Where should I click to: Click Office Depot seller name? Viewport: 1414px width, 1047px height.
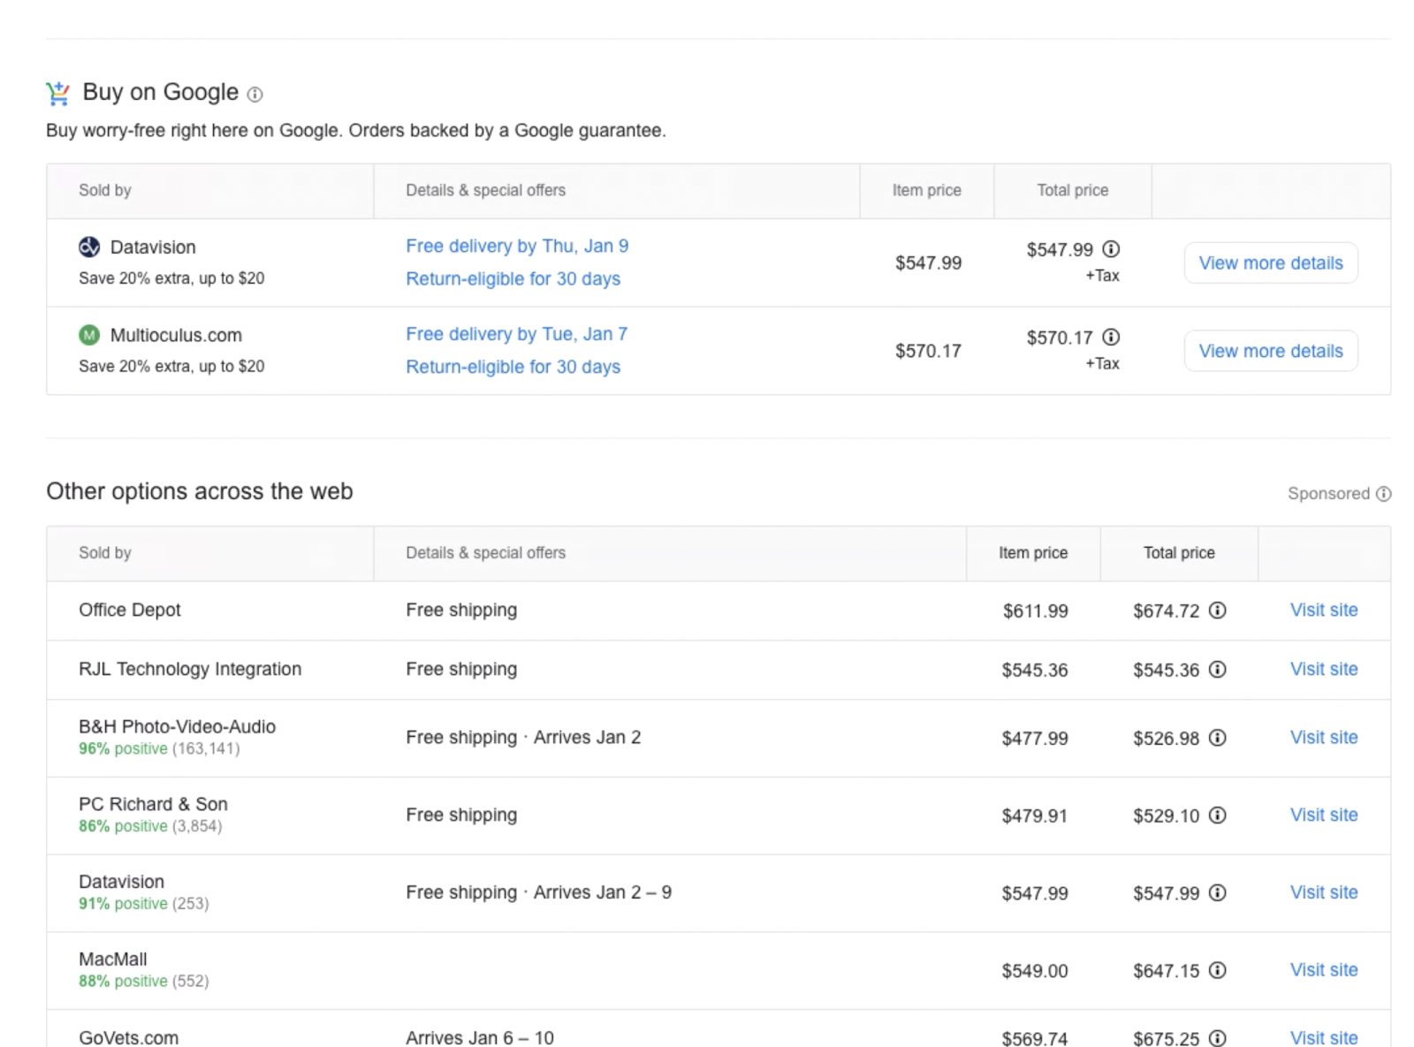[x=130, y=610]
